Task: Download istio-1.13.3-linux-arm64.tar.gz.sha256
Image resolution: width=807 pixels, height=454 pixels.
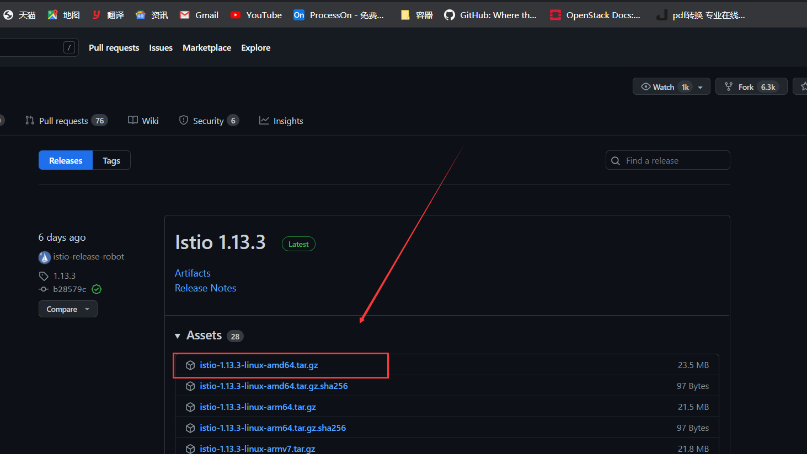Action: (x=272, y=428)
